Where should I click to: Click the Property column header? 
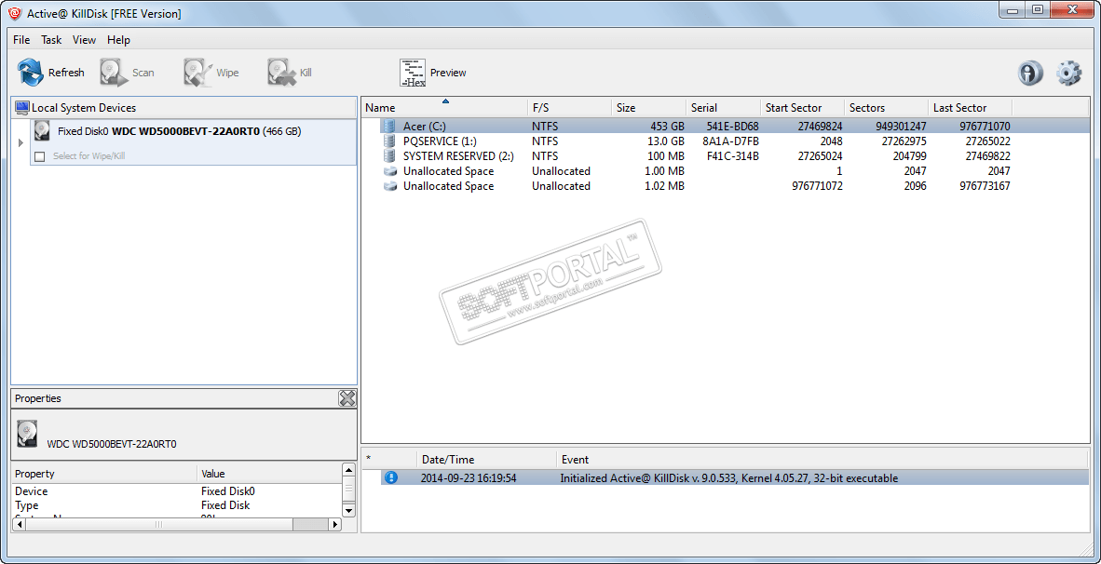point(104,474)
